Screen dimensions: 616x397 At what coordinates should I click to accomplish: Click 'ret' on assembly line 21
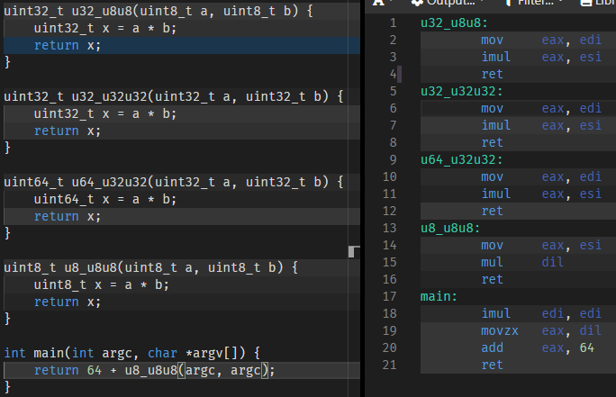(492, 365)
